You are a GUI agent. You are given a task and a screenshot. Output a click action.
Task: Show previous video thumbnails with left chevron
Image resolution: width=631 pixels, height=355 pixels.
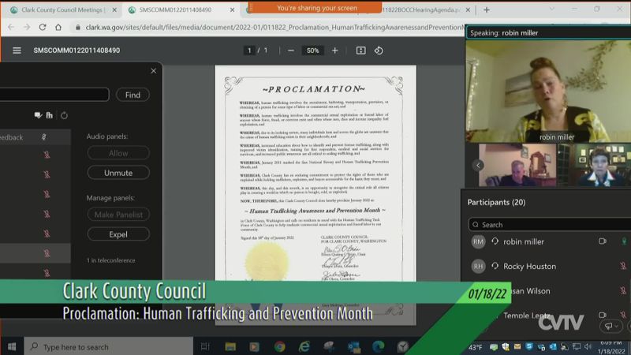478,165
